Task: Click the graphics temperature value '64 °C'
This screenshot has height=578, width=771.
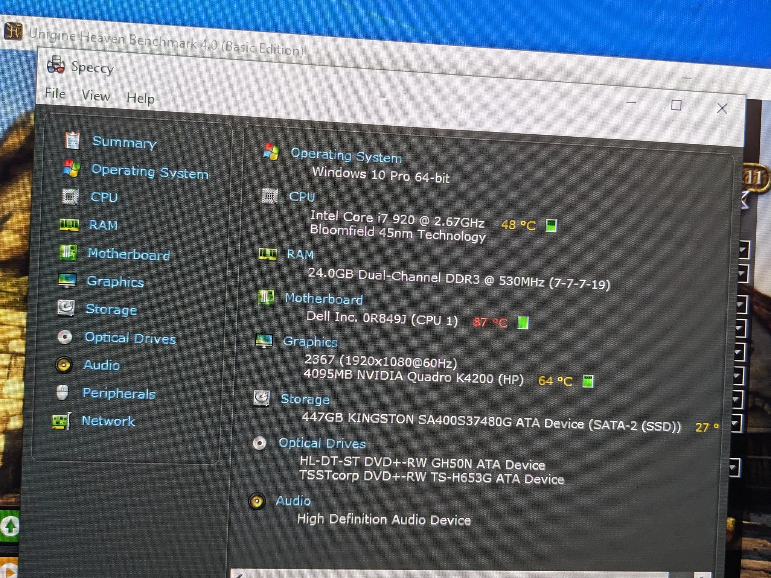Action: [555, 381]
